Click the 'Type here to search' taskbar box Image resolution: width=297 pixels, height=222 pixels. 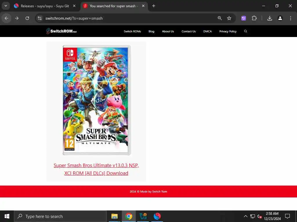[x=60, y=216]
